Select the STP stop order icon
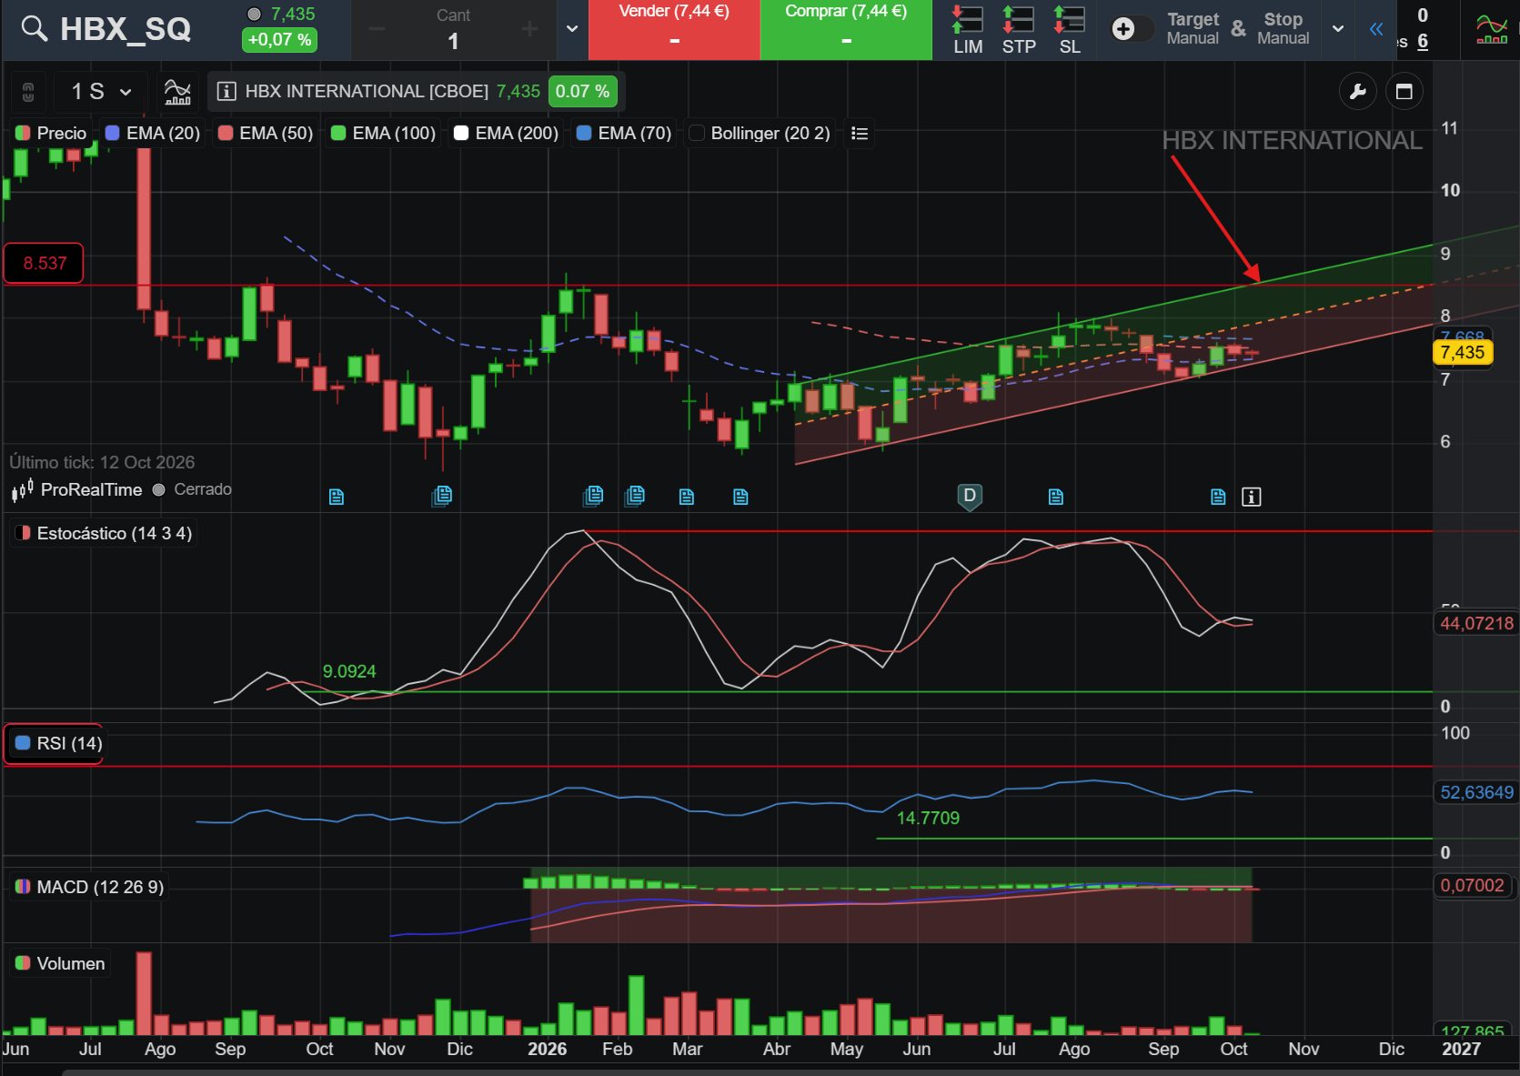This screenshot has height=1076, width=1520. pos(1019,30)
